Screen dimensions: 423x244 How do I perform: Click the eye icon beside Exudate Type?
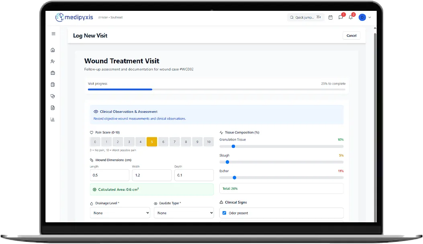click(155, 203)
